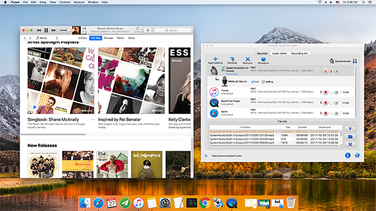This screenshot has height=211, width=376.
Task: Open format stepper for the iTunes row
Action: coord(321,92)
